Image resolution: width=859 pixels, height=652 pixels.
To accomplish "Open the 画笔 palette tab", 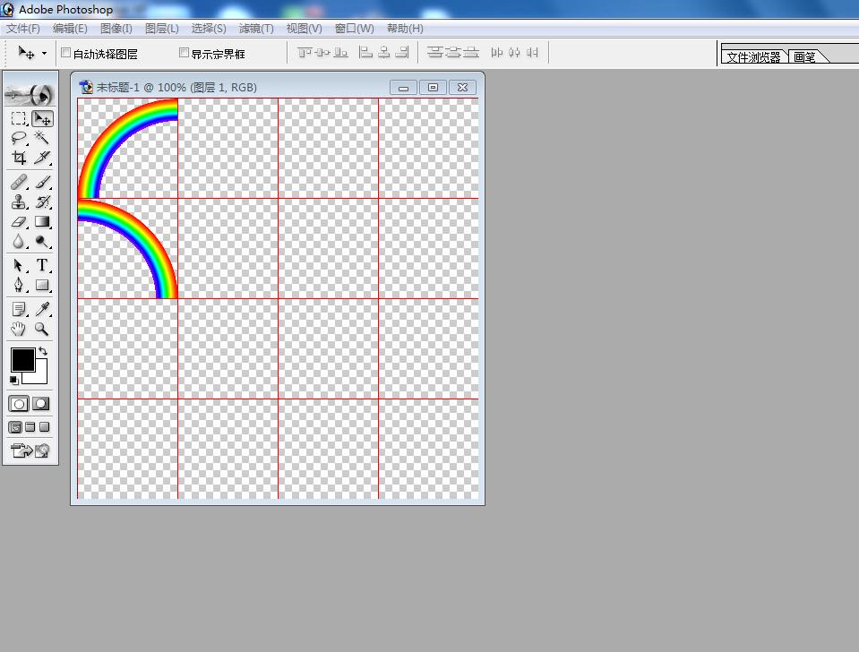I will (x=804, y=56).
